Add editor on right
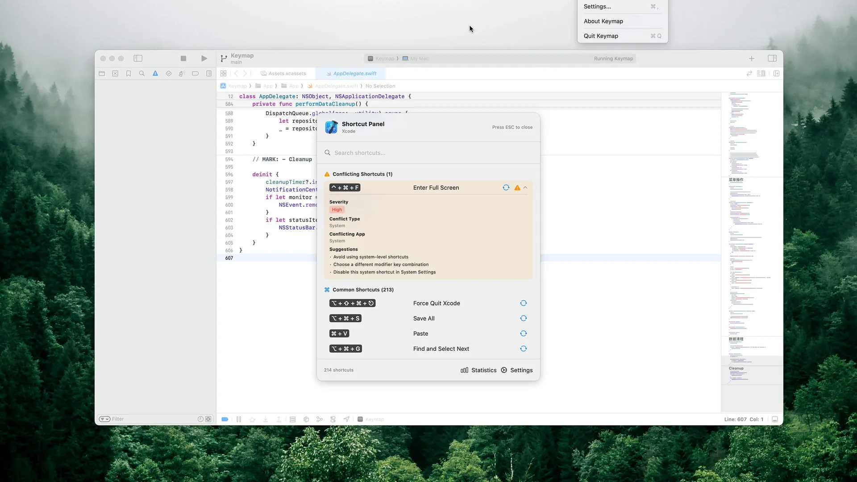This screenshot has width=857, height=482. pyautogui.click(x=776, y=74)
